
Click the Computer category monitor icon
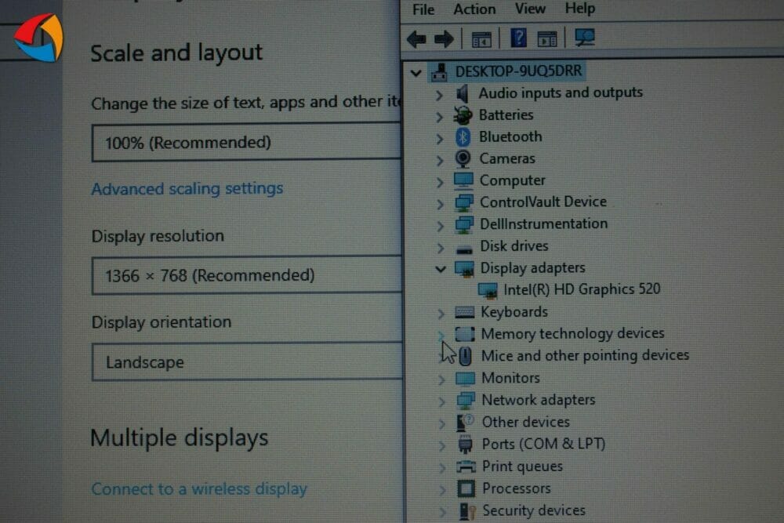pyautogui.click(x=463, y=180)
